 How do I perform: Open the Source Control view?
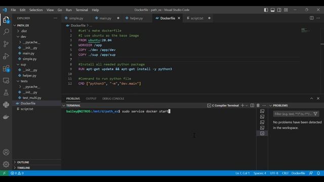[x=6, y=44]
